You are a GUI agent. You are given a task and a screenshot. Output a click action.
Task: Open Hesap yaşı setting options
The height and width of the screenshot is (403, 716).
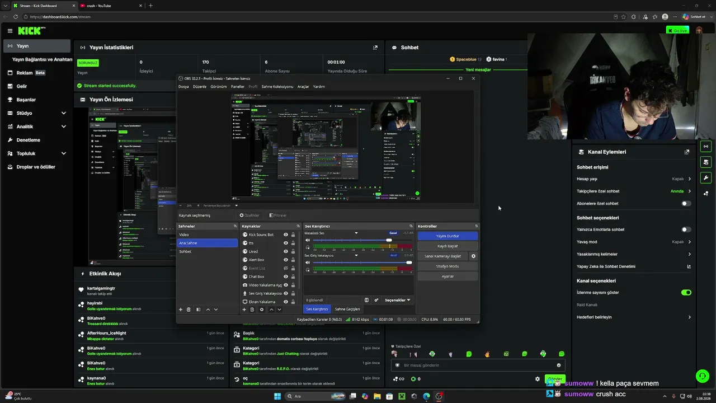(x=634, y=179)
